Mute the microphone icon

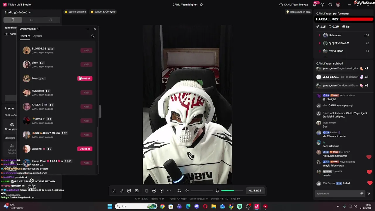(x=217, y=191)
